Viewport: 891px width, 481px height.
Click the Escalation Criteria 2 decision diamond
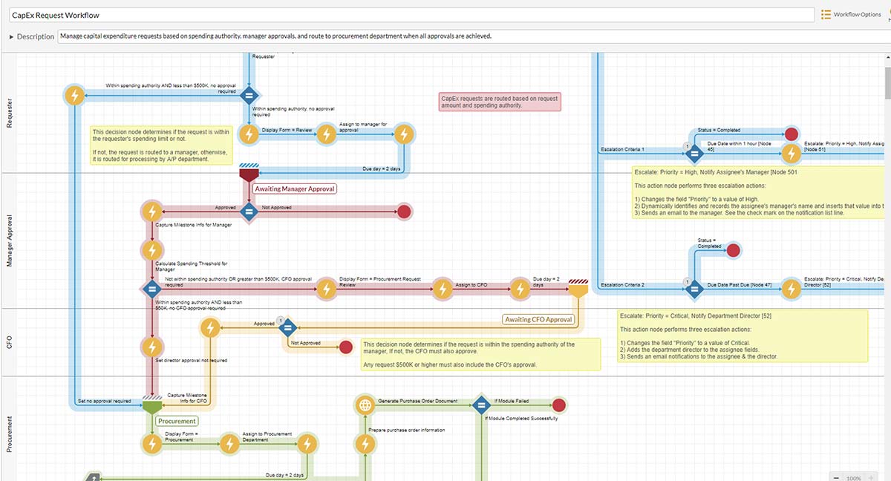[x=693, y=289]
